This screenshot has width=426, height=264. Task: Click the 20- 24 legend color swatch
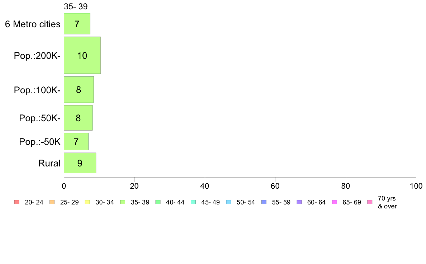17,202
